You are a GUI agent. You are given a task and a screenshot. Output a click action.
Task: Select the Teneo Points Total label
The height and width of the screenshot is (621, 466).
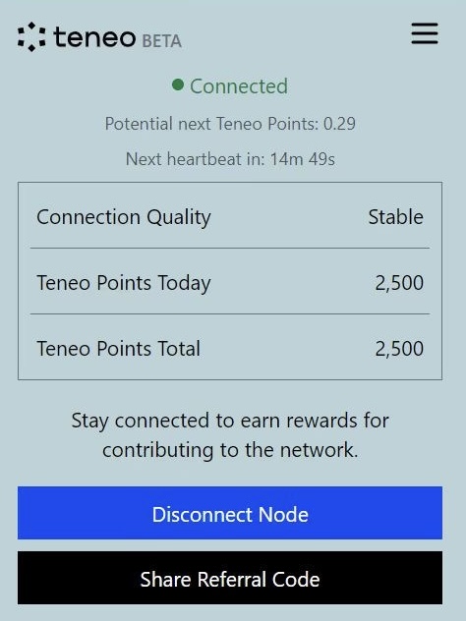(119, 349)
